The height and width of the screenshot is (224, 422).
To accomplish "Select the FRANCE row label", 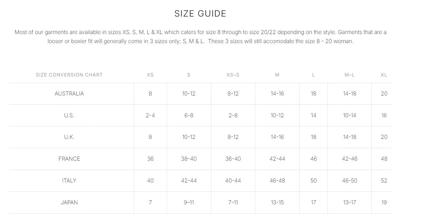I will (x=69, y=159).
